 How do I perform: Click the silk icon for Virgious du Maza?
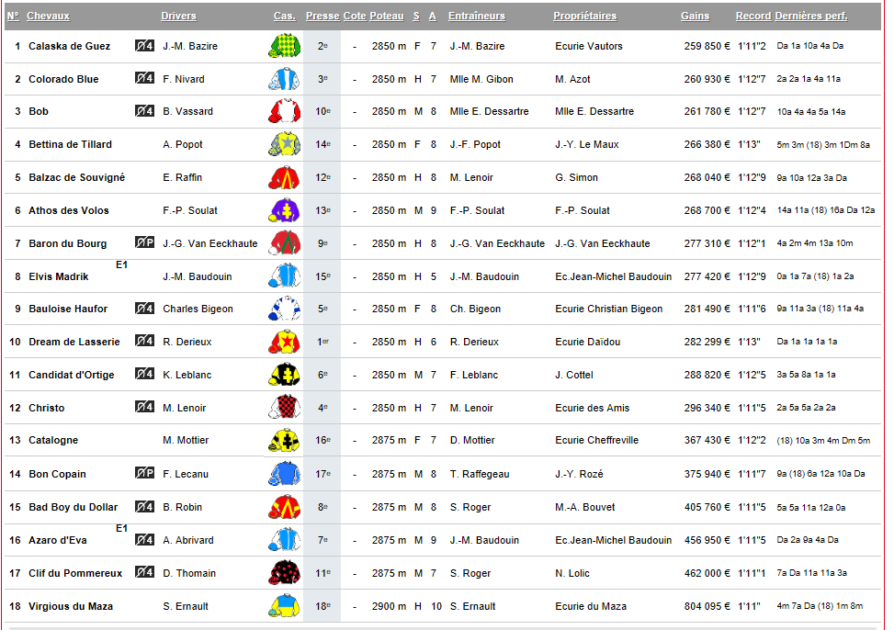285,606
